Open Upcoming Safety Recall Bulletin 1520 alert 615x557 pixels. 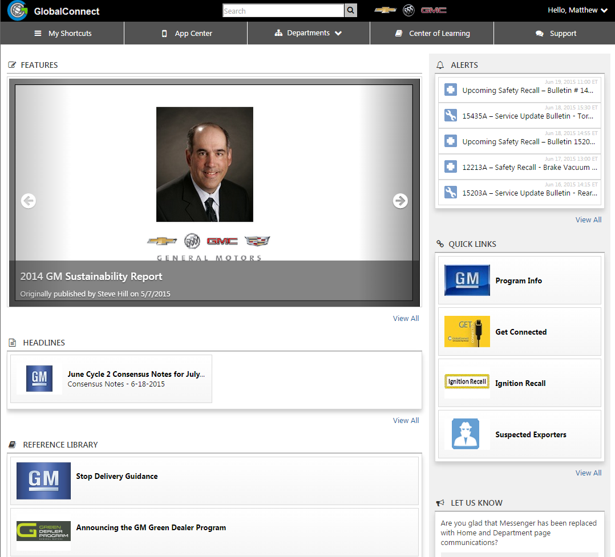[x=519, y=141]
